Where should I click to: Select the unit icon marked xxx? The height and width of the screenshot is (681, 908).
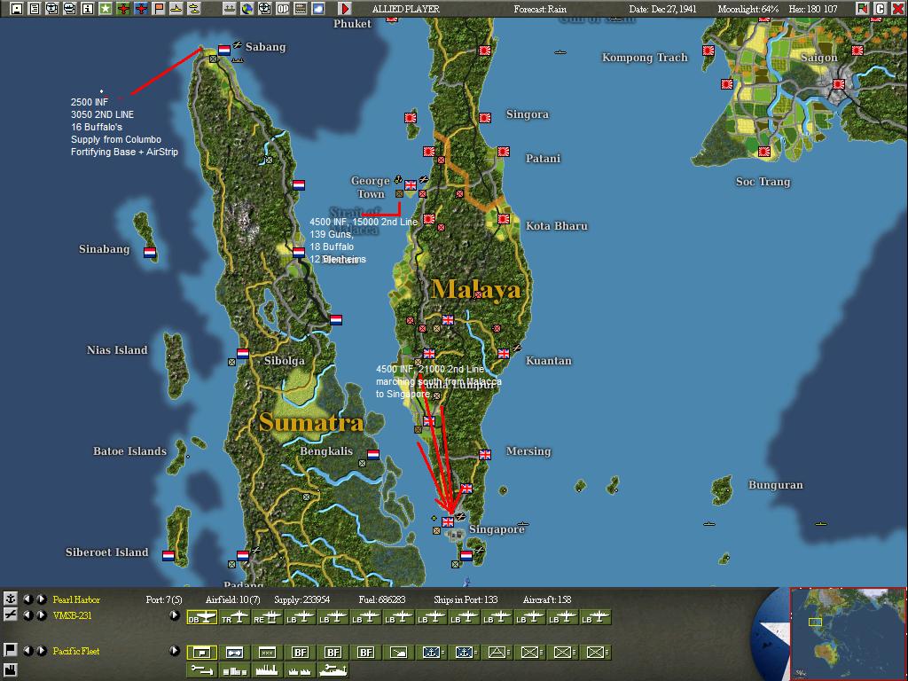[x=268, y=653]
